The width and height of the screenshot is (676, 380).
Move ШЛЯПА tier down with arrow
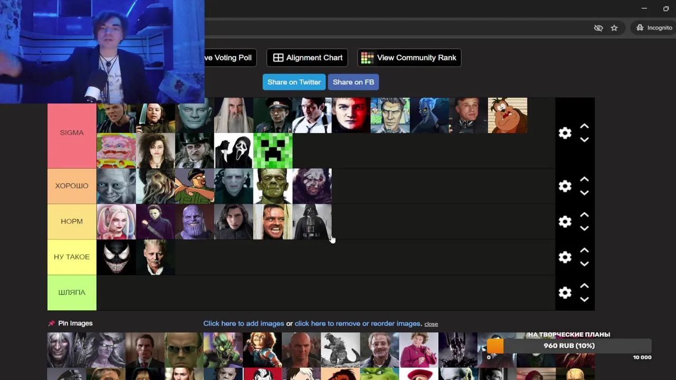[584, 299]
